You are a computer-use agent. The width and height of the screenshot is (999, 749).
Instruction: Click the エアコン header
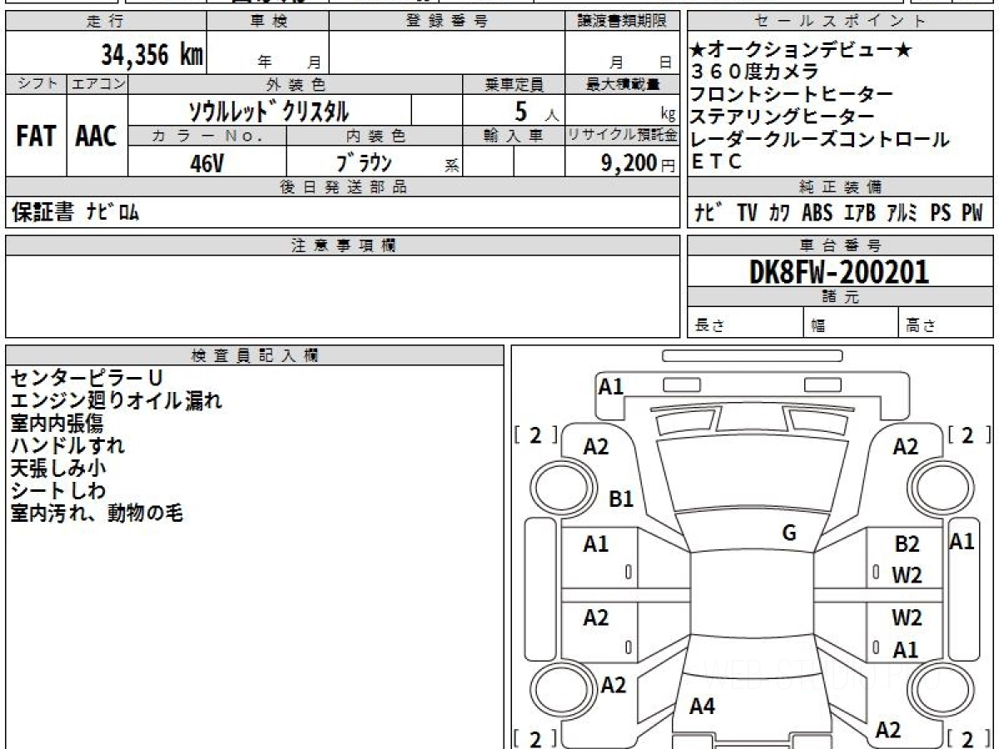(x=97, y=84)
